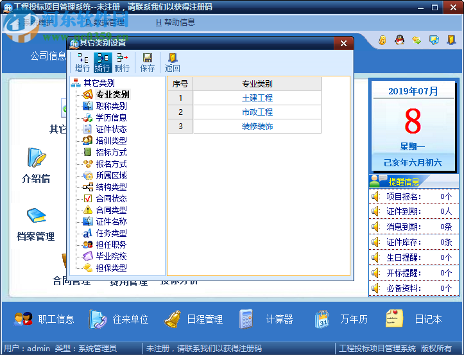This screenshot has height=355, width=464.
Task: Click the yellow-green arrows switch icon
Action: (x=417, y=40)
